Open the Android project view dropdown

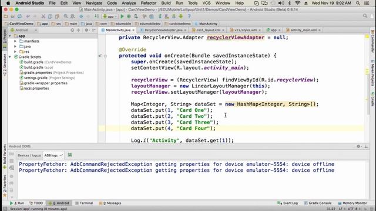pyautogui.click(x=23, y=30)
